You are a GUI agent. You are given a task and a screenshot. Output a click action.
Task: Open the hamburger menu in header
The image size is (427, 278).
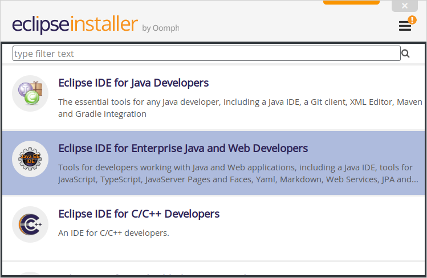click(x=404, y=27)
